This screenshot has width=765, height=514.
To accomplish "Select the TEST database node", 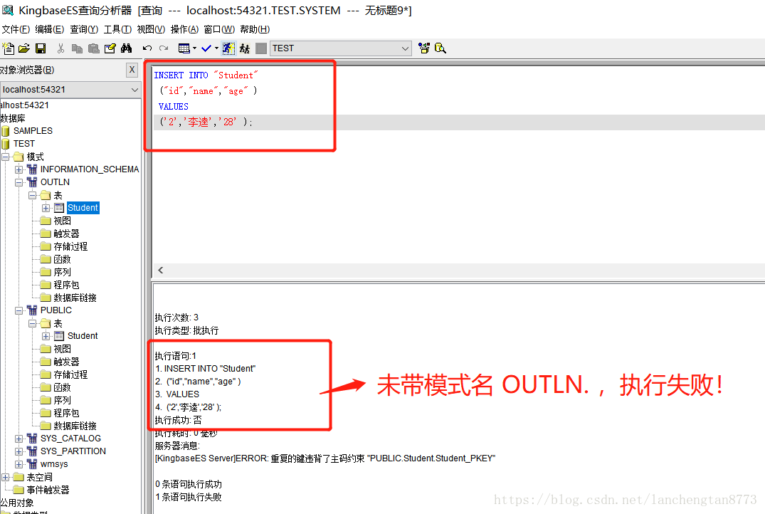I will coord(24,144).
